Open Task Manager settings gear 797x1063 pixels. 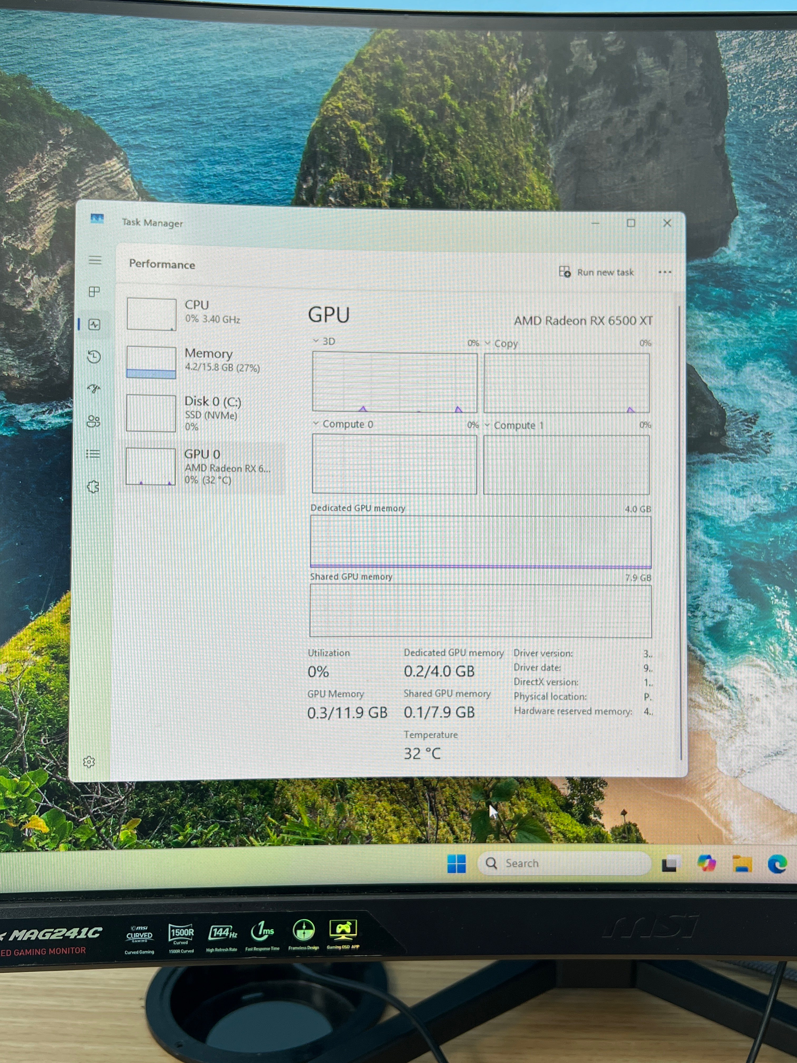coord(89,762)
